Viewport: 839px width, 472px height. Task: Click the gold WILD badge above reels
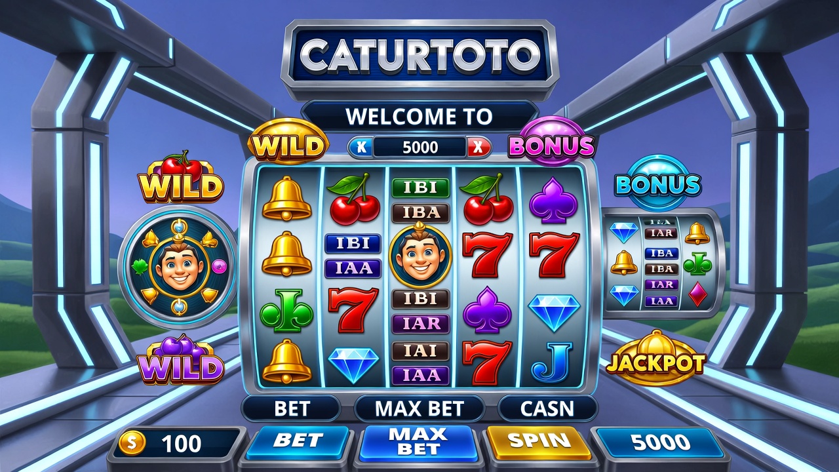288,142
